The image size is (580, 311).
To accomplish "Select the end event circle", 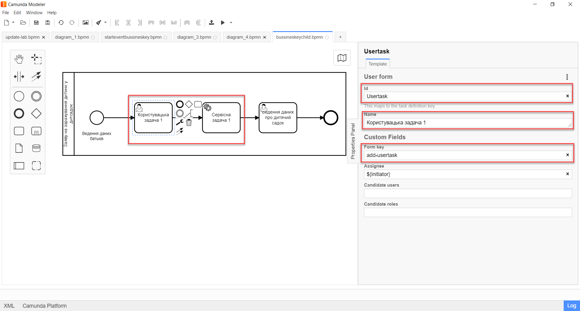I will (x=331, y=118).
